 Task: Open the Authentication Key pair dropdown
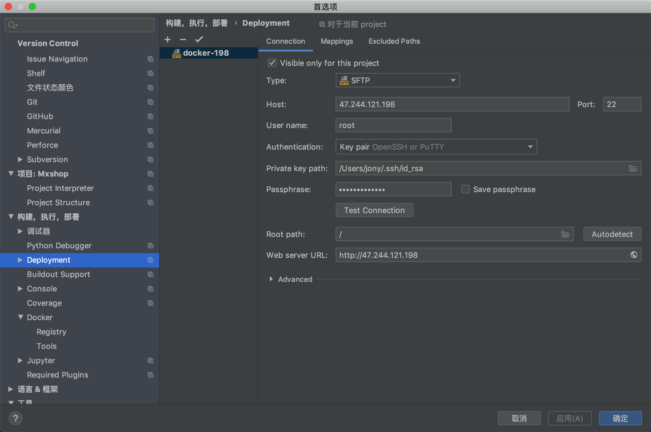(436, 147)
